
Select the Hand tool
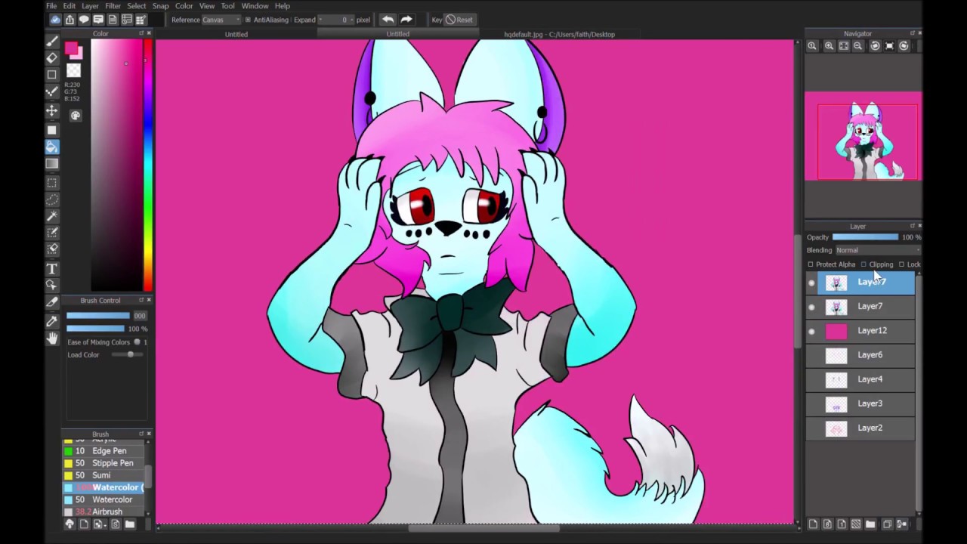click(52, 339)
